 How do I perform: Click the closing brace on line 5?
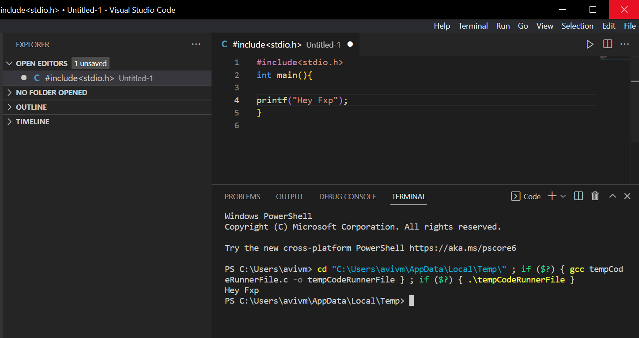tap(259, 113)
